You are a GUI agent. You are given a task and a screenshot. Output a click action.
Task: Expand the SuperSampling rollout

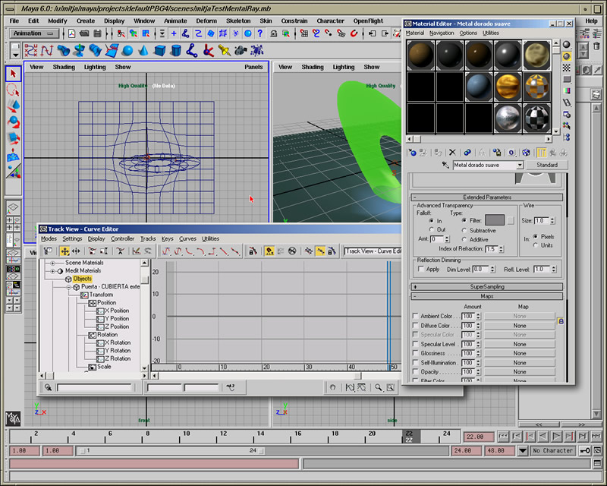487,287
